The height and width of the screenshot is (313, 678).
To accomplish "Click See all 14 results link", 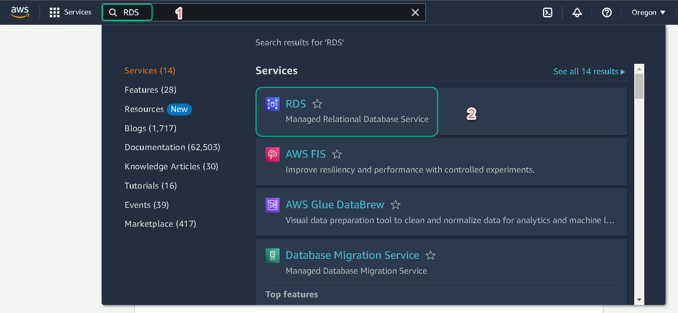I will 589,71.
